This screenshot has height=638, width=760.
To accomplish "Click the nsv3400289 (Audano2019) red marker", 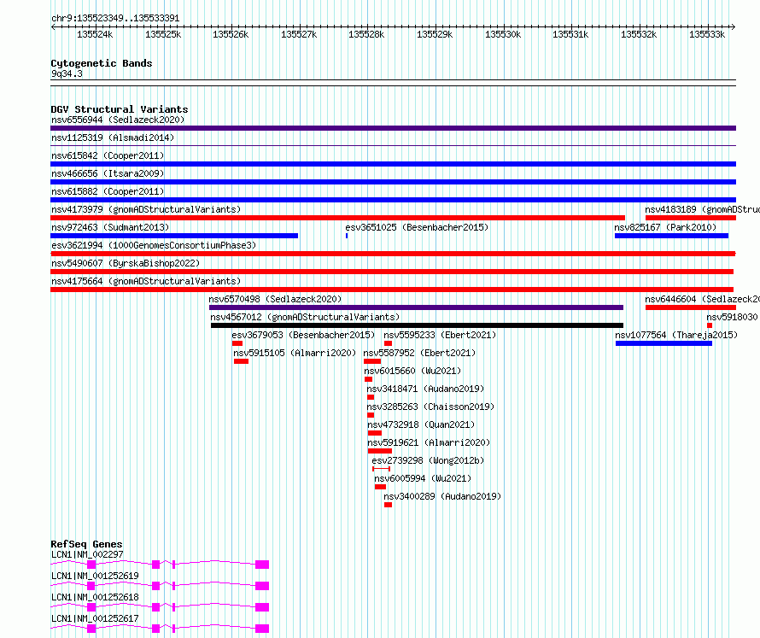I will (x=388, y=505).
